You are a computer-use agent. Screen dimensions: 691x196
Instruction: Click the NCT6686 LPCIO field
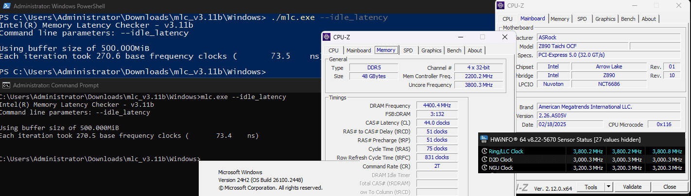pos(609,84)
